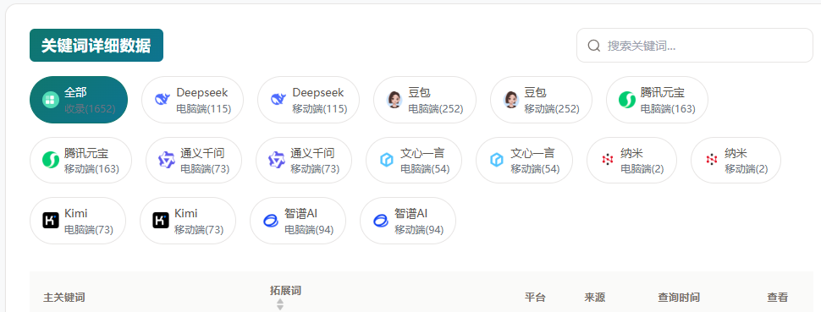The image size is (821, 312).
Task: Select 腾讯元宝 移动端(163) filter
Action: [80, 160]
